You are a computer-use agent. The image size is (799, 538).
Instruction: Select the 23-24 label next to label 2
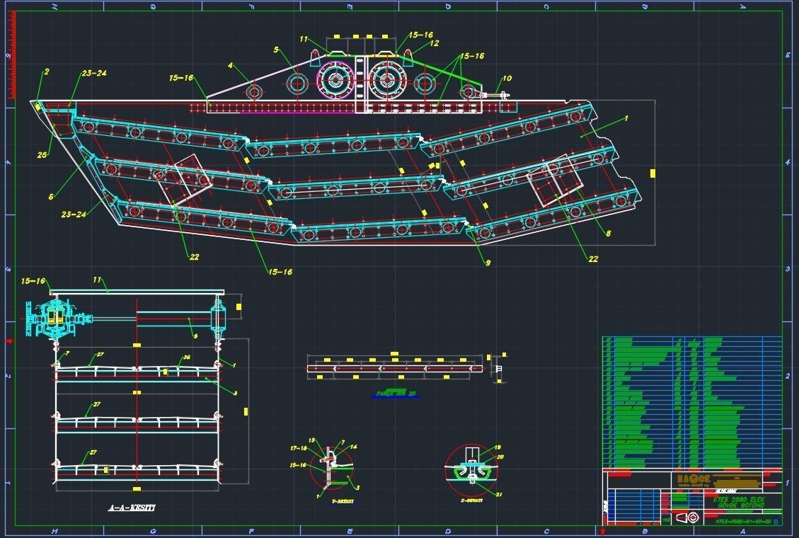(93, 74)
